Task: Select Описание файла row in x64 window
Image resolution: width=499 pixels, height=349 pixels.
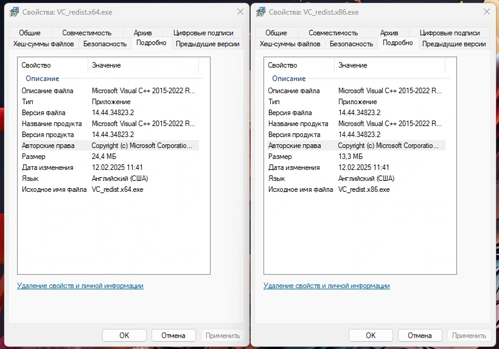Action: pyautogui.click(x=110, y=91)
